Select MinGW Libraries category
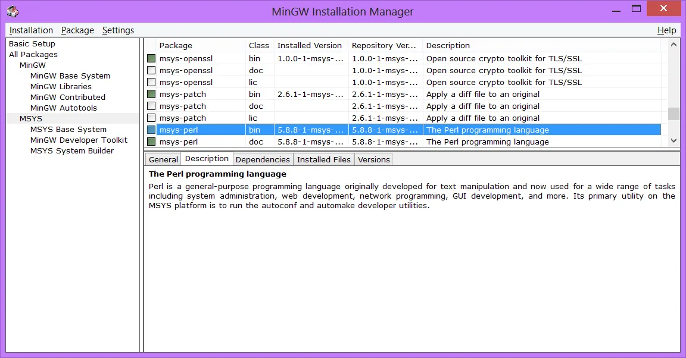The height and width of the screenshot is (358, 686). [x=61, y=86]
